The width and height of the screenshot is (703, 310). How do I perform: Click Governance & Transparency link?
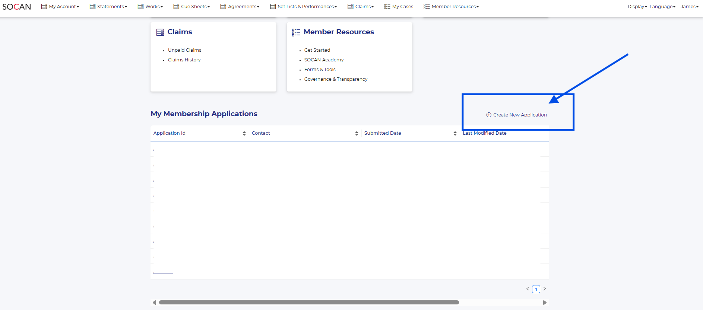point(336,79)
